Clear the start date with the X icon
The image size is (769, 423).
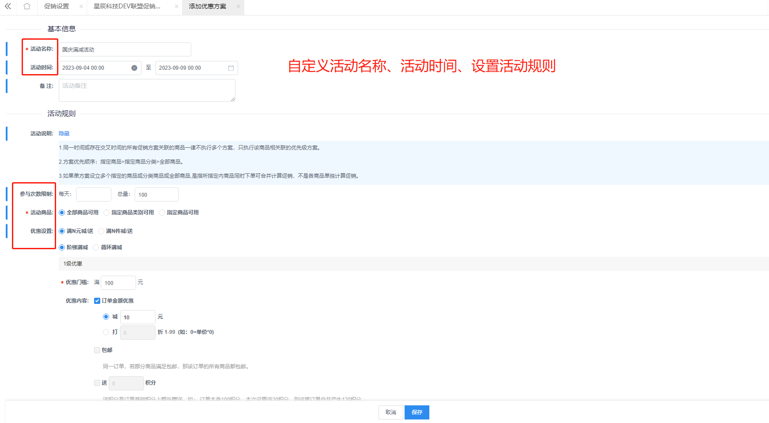tap(134, 68)
